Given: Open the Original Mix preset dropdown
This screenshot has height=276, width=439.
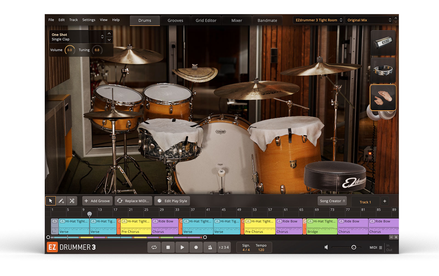Looking at the screenshot, I should [369, 20].
